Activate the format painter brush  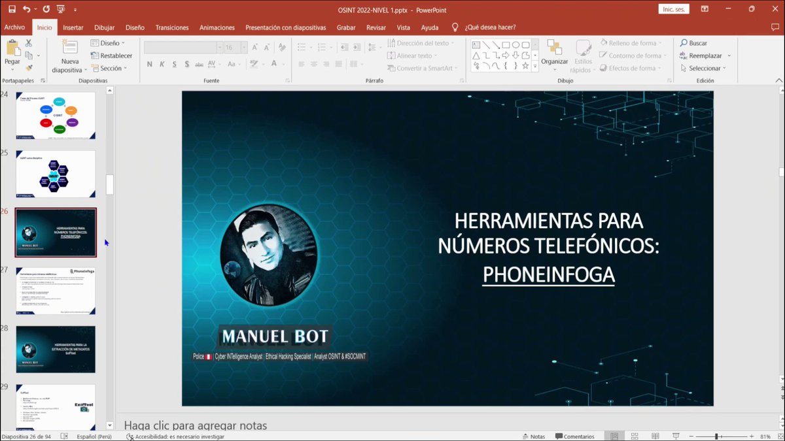click(x=29, y=67)
